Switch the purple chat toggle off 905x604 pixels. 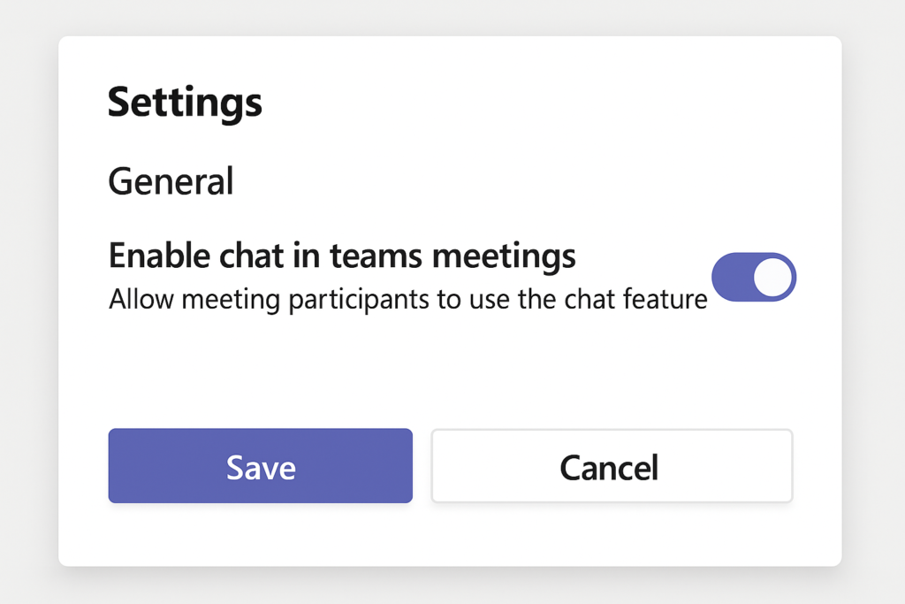754,277
